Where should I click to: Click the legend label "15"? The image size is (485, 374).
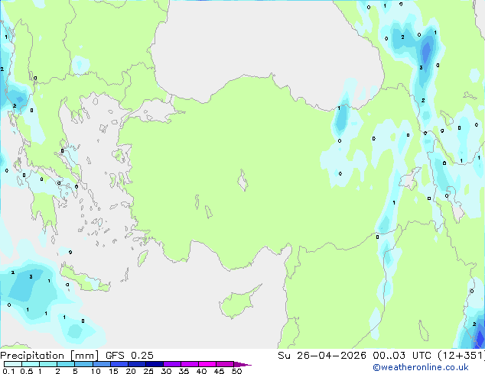click(113, 371)
